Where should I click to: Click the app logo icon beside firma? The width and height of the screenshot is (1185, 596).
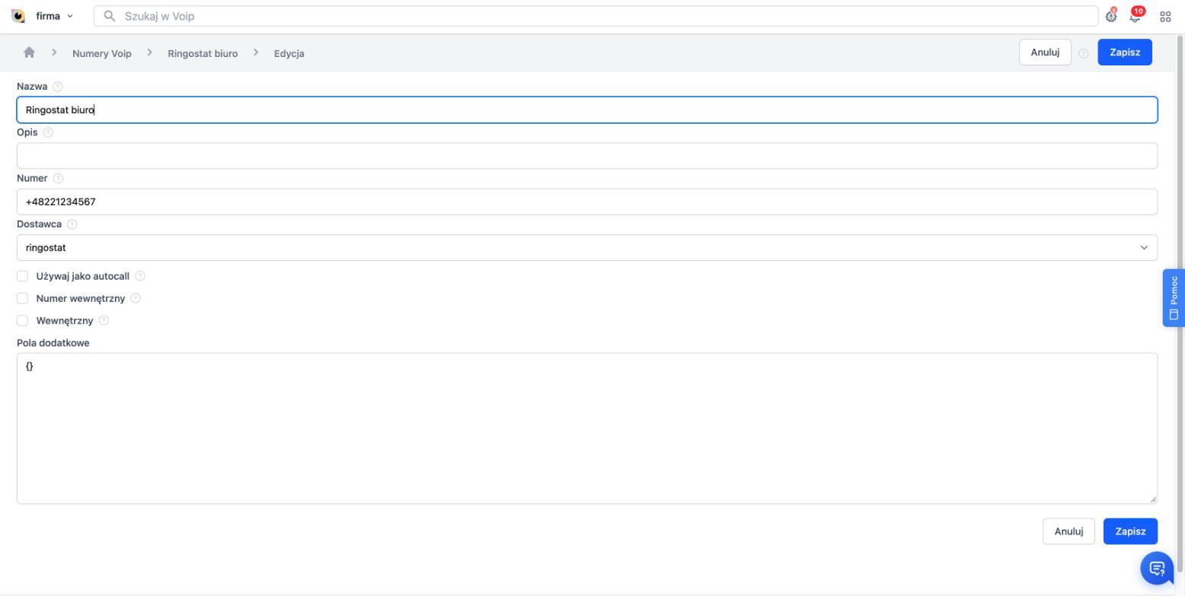pyautogui.click(x=18, y=16)
